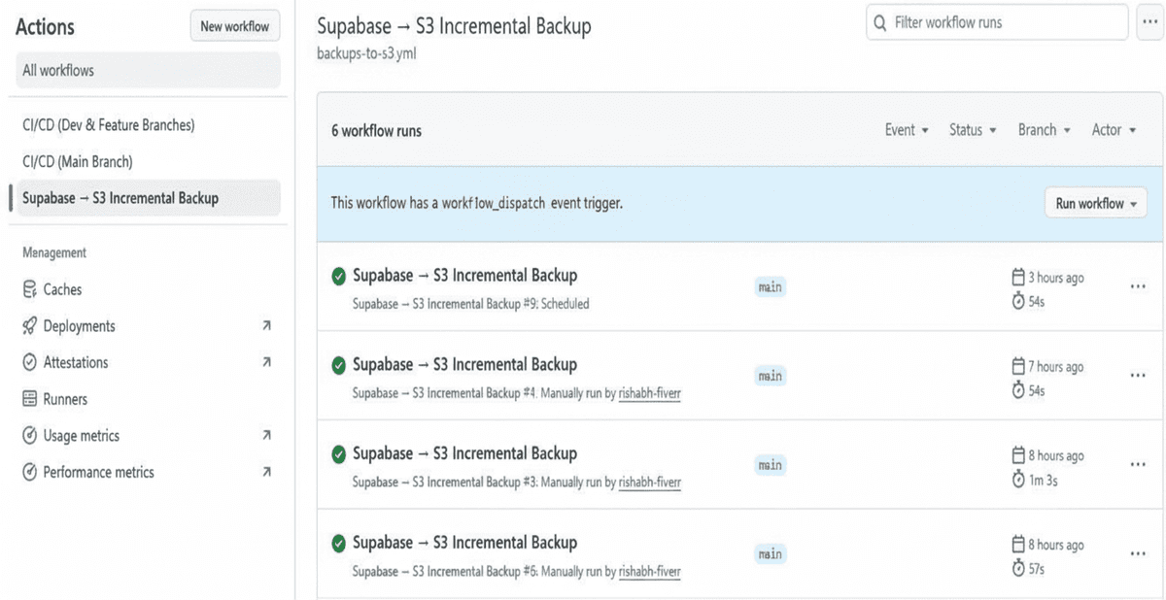Screen dimensions: 1166x600
Task: Select the Performance metrics icon
Action: [29, 472]
